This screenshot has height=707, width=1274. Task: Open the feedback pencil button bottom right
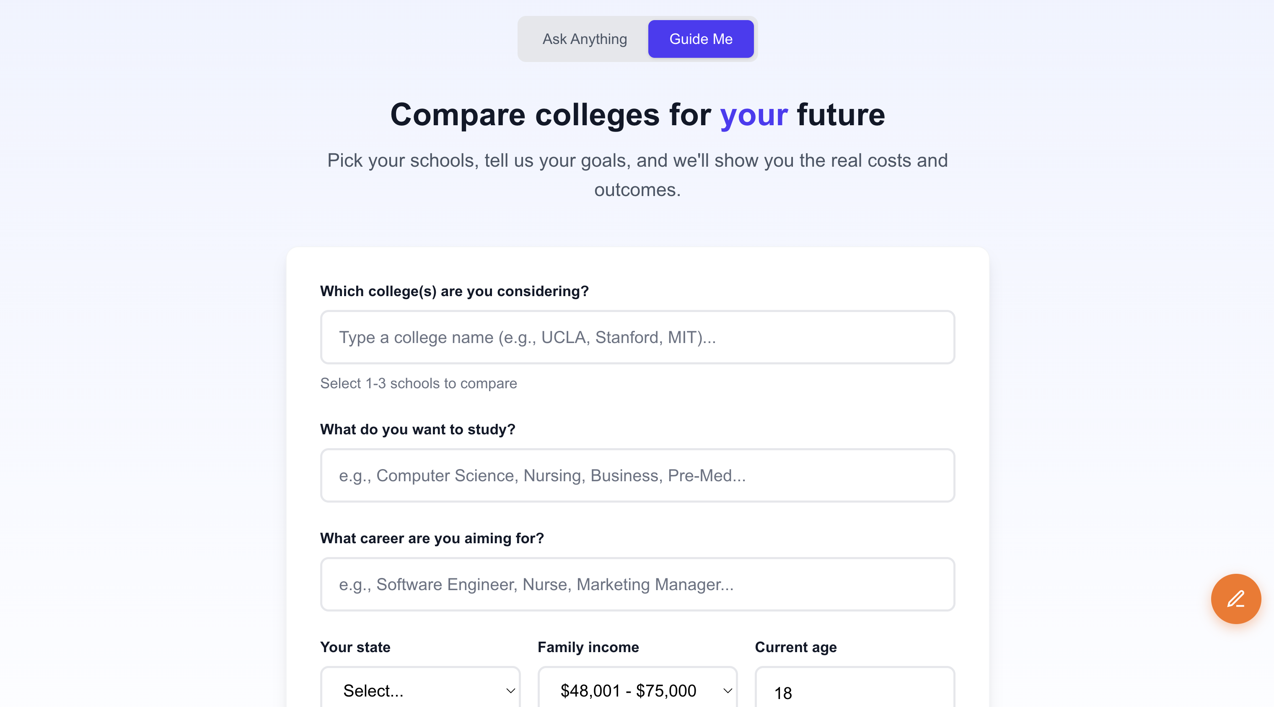tap(1235, 599)
